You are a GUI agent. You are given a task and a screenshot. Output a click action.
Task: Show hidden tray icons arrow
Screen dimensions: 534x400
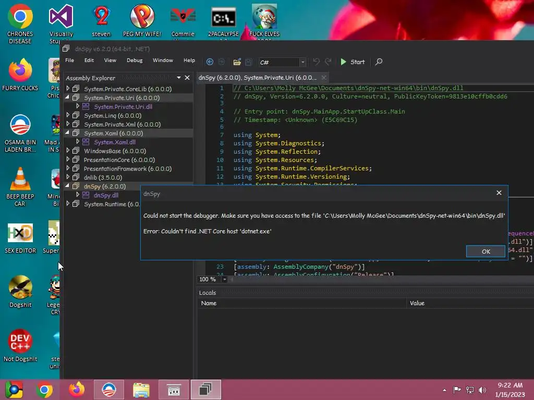(x=444, y=390)
